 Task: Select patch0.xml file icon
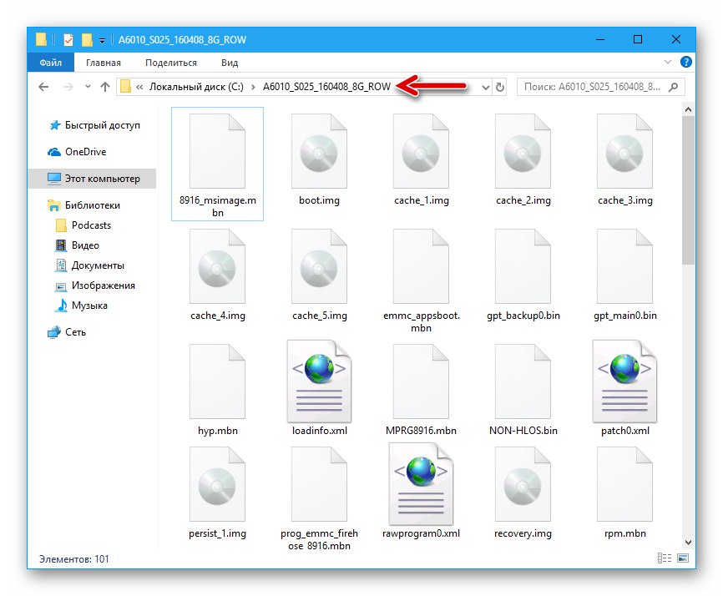[624, 381]
